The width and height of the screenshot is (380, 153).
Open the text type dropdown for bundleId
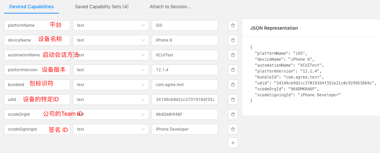pyautogui.click(x=111, y=85)
